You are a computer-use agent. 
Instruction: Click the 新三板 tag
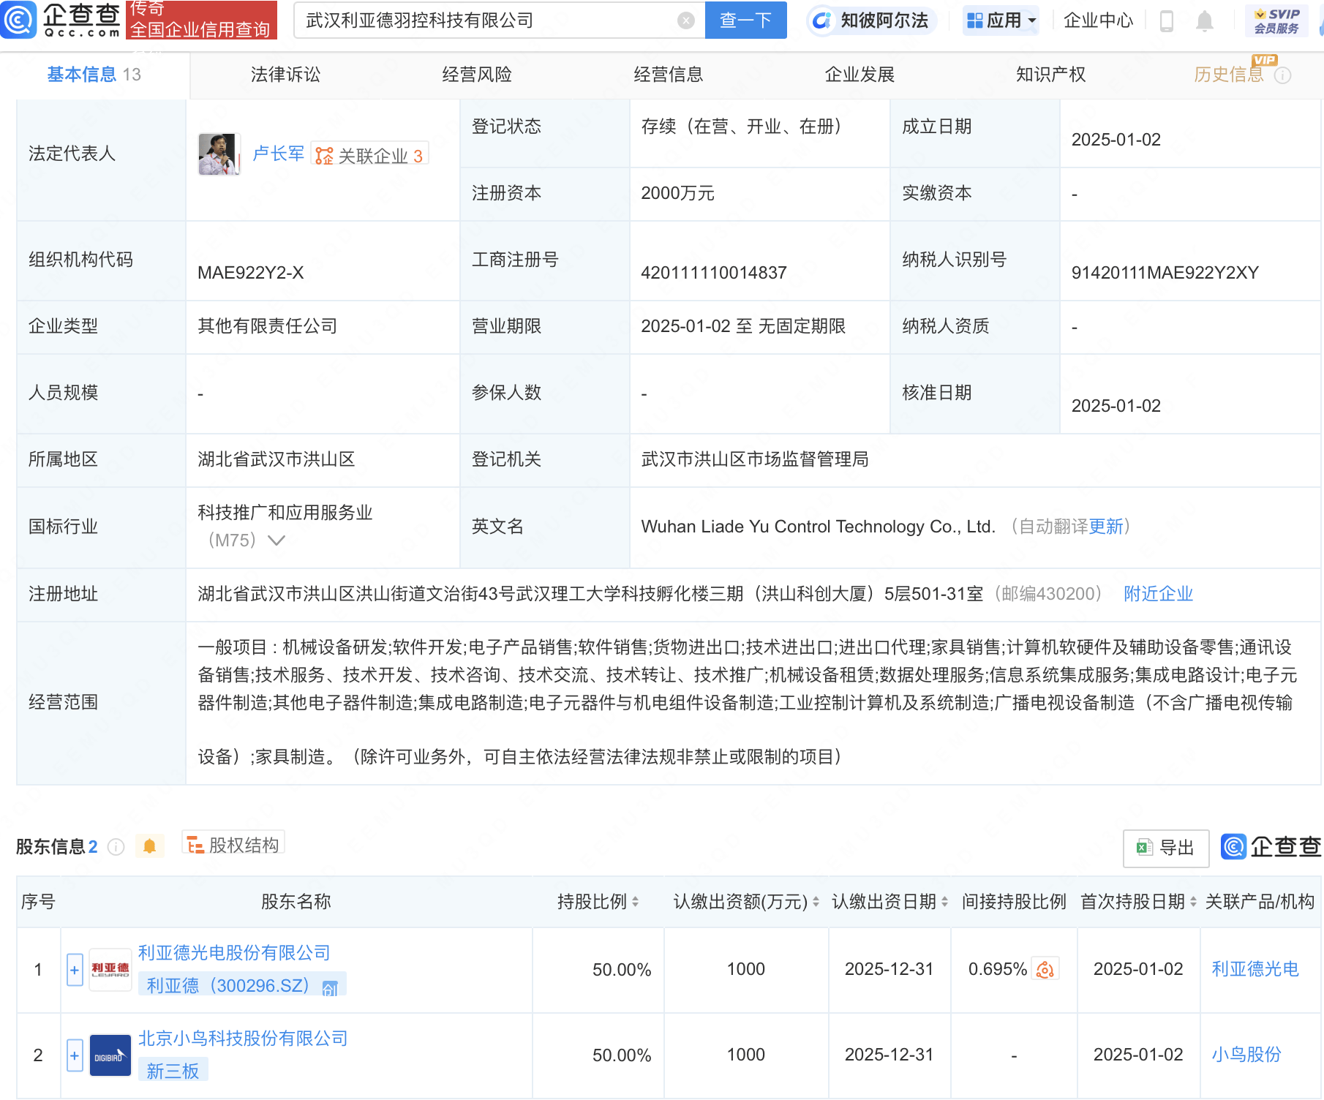click(173, 1070)
